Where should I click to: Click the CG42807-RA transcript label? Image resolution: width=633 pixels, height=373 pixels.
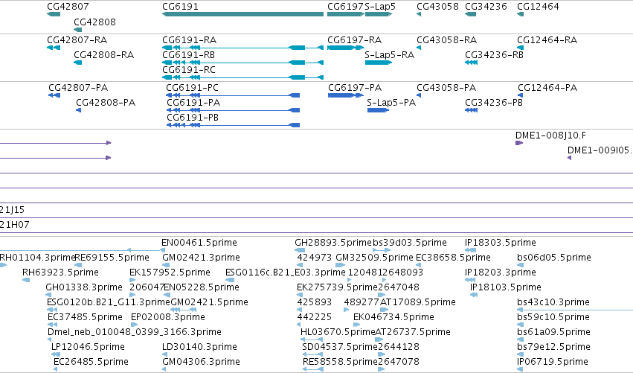pos(77,40)
